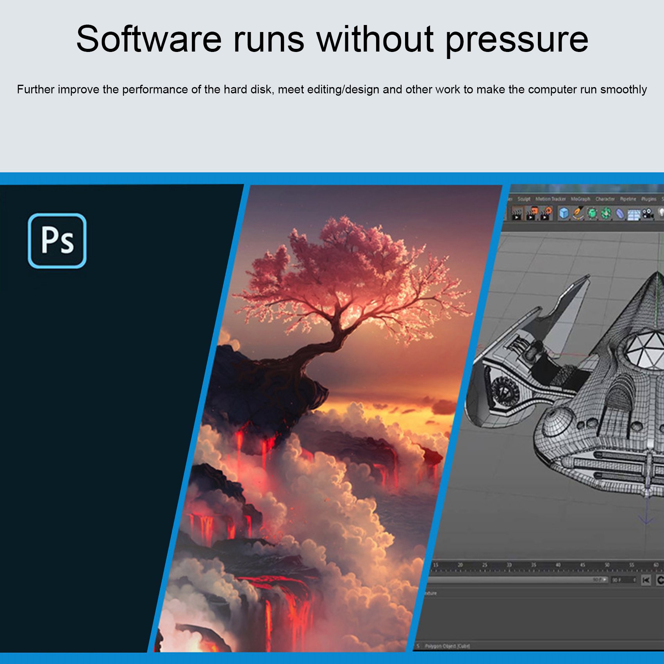
Task: Click the 90 F end frame field
Action: (x=624, y=580)
